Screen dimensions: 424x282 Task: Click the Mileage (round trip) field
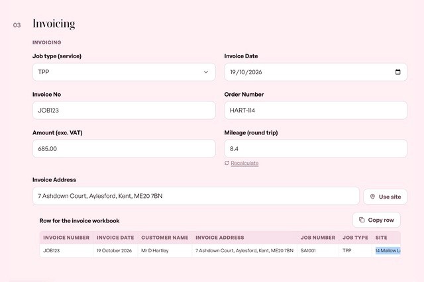315,148
